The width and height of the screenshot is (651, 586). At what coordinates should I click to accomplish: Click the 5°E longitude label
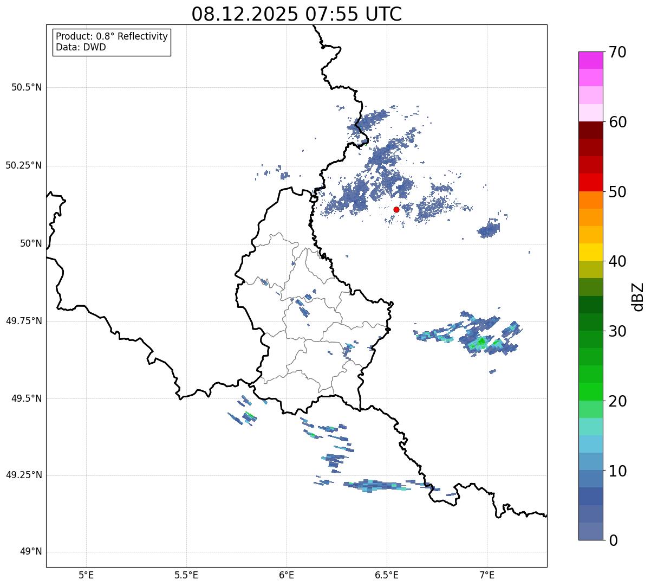86,575
